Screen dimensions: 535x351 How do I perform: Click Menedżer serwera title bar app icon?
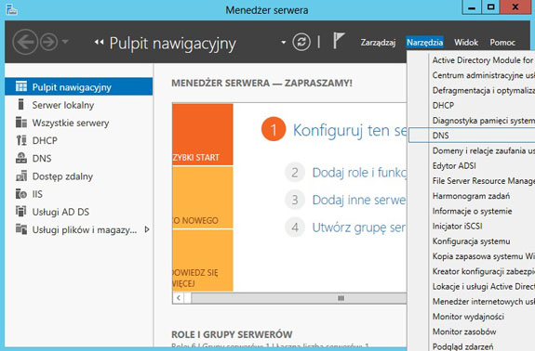click(11, 9)
